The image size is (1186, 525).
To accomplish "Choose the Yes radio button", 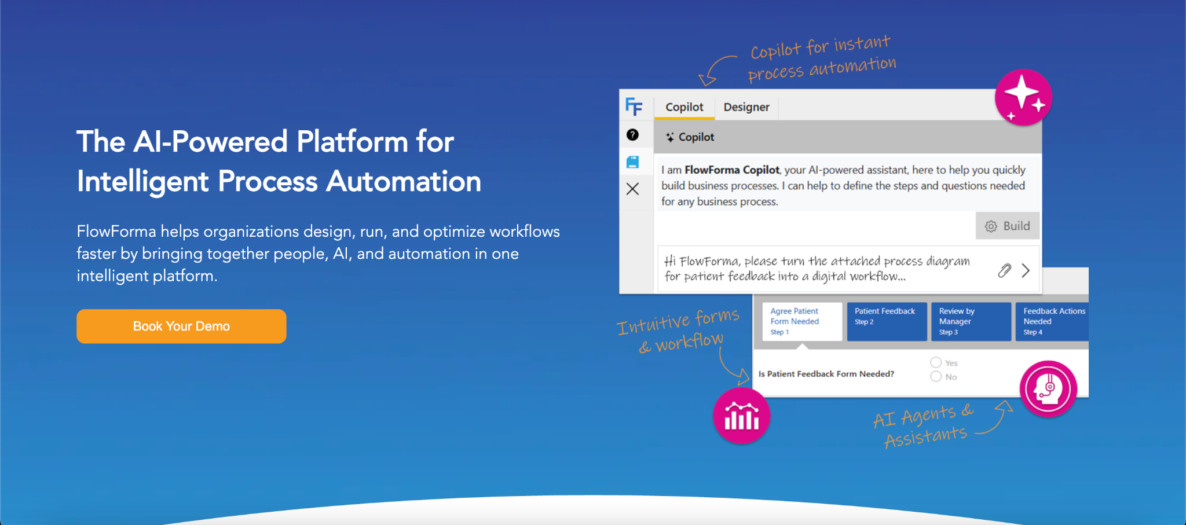I will pyautogui.click(x=936, y=362).
